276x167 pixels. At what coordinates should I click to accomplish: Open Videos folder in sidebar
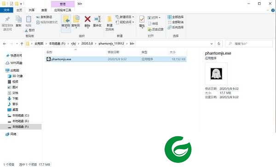(13, 82)
